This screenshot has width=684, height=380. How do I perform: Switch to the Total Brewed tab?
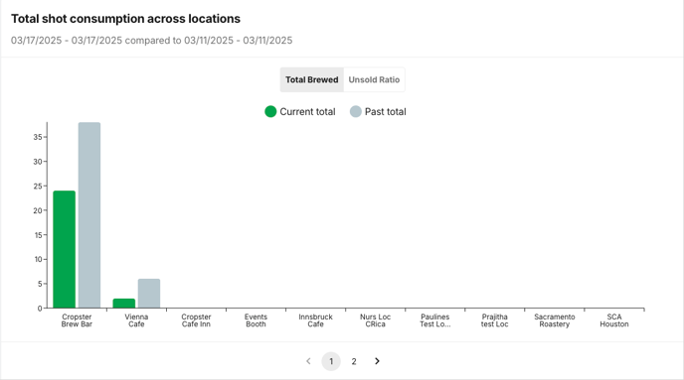[x=312, y=79]
